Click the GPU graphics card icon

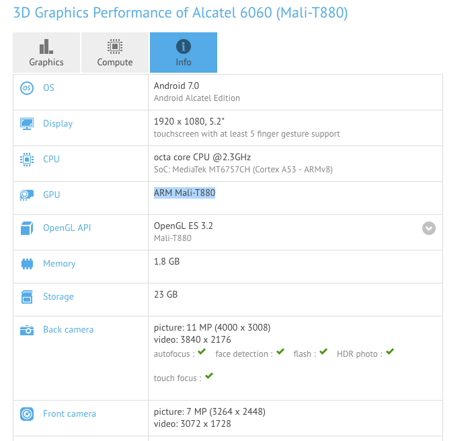[x=27, y=195]
